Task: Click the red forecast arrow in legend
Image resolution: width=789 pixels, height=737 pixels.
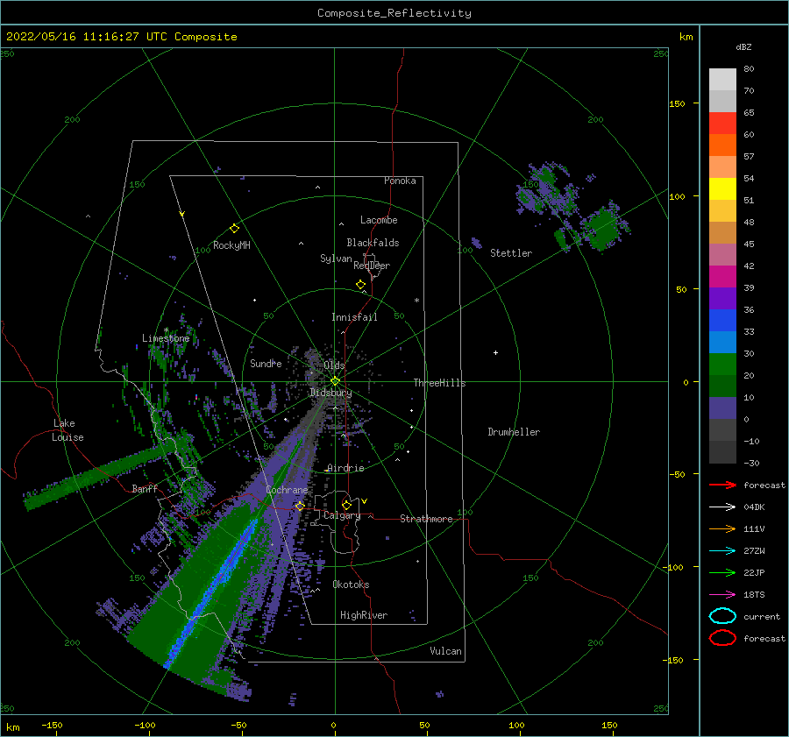Action: click(x=722, y=485)
